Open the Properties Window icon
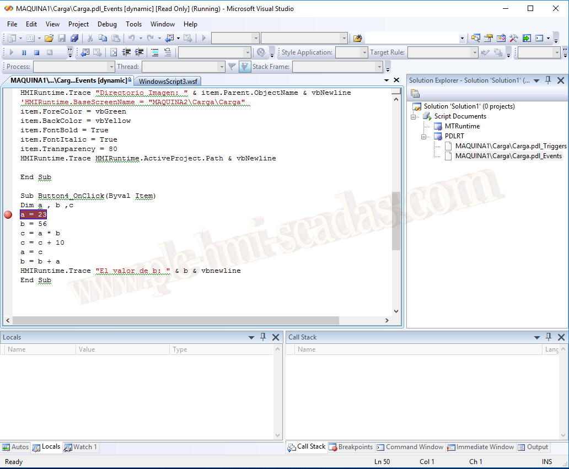The width and height of the screenshot is (569, 469). click(488, 38)
